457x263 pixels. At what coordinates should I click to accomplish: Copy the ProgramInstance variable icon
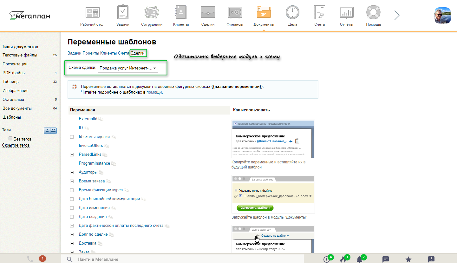(x=114, y=164)
